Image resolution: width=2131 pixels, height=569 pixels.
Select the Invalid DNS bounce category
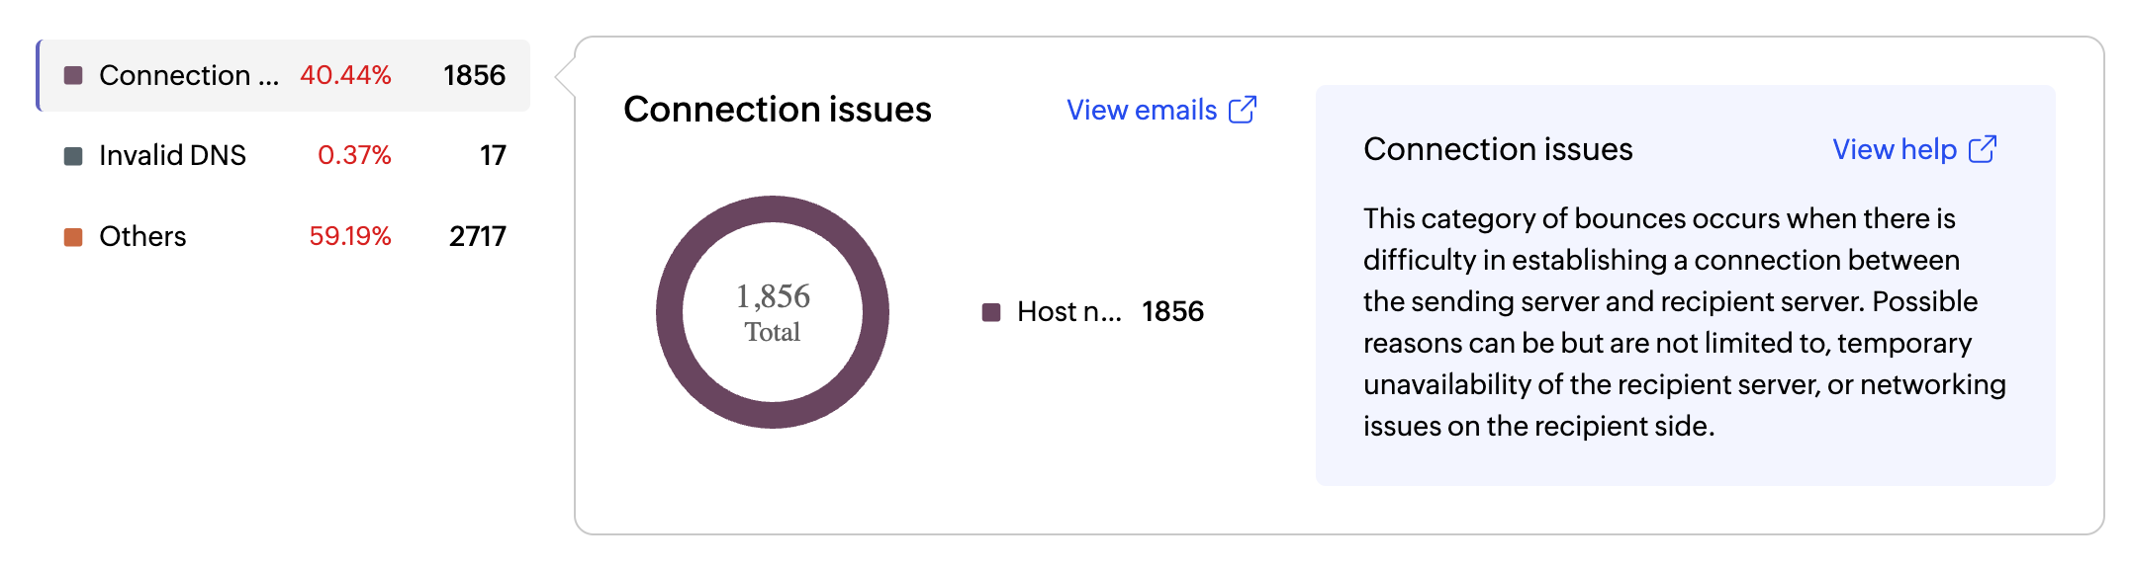pyautogui.click(x=173, y=156)
